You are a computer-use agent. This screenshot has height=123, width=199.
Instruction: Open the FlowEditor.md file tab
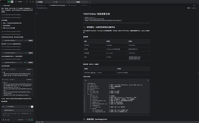(x=41, y=5)
